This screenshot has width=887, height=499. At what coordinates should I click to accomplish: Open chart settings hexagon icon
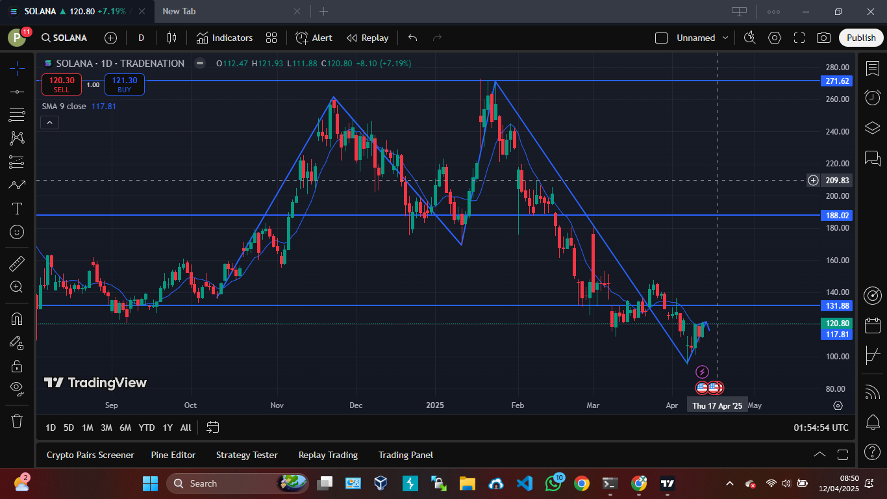pyautogui.click(x=775, y=38)
